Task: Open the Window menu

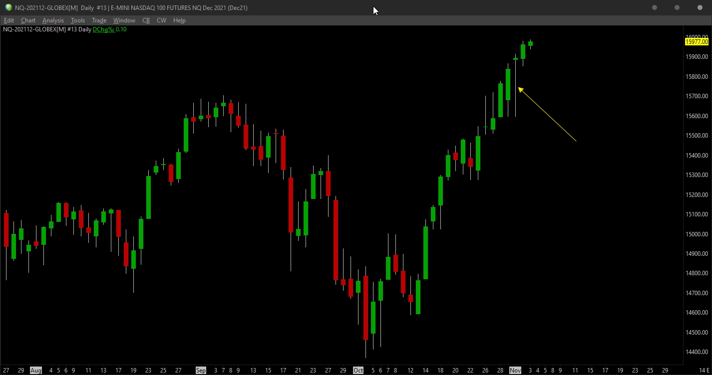Action: pyautogui.click(x=124, y=20)
